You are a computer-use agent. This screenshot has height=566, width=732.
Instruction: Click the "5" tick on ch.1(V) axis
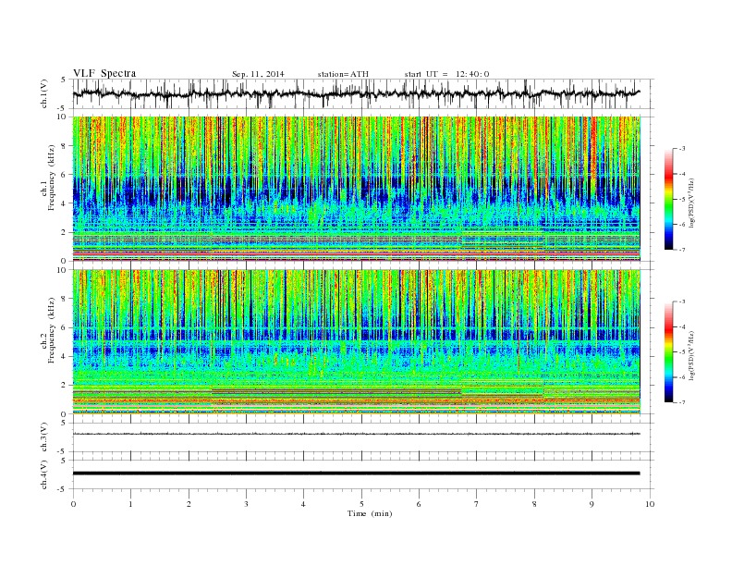pos(64,80)
